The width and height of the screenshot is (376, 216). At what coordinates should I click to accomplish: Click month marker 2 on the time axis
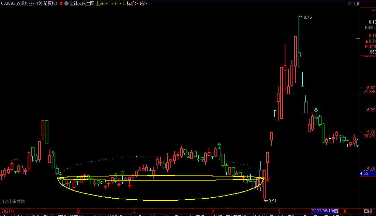coord(78,211)
